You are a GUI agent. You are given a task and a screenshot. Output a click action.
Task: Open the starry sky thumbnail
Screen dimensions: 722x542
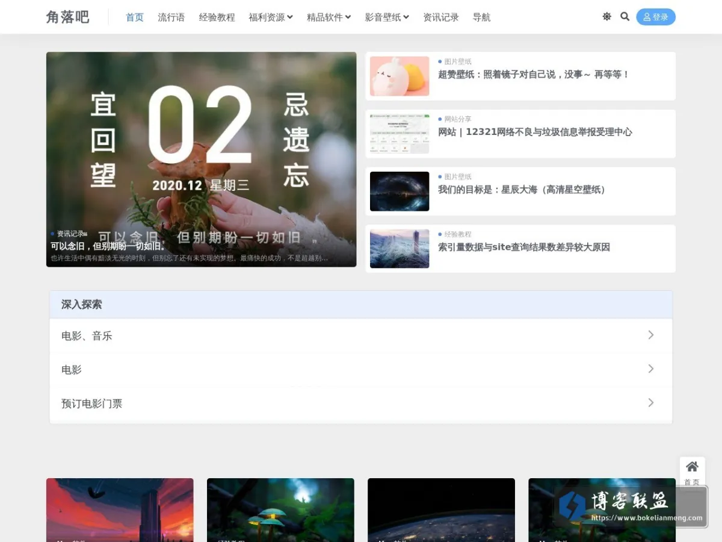[x=400, y=192]
